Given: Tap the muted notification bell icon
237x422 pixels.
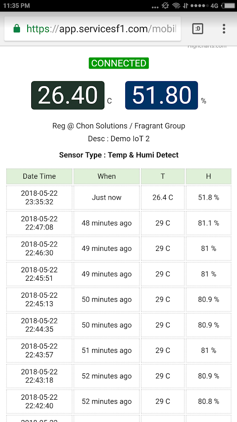Looking at the screenshot, I should (x=165, y=6).
